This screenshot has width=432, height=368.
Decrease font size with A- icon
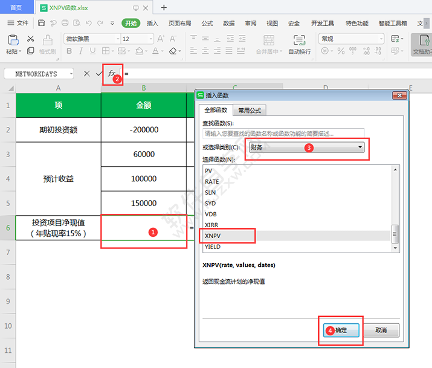coord(173,39)
